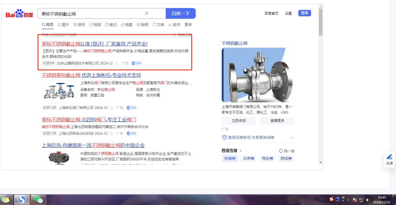The image size is (396, 205).
Task: Click the blue 登录 button
Action: point(305,13)
